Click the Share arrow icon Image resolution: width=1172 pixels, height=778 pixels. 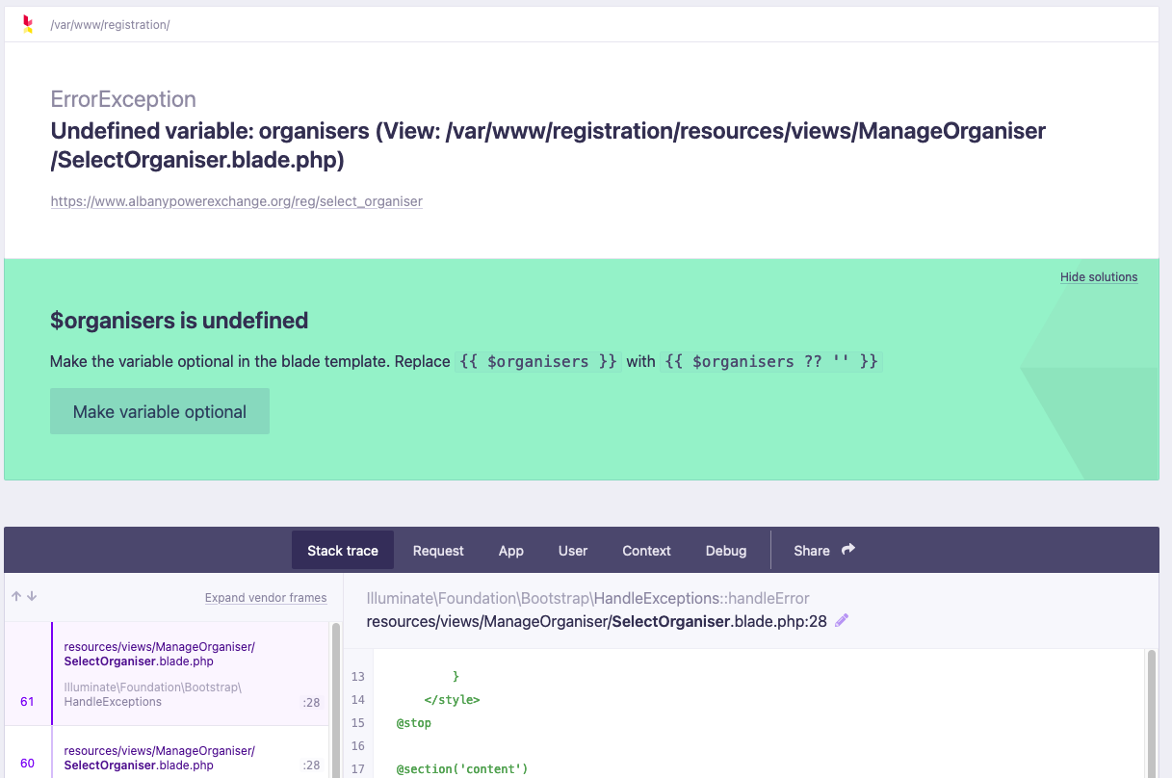coord(848,549)
